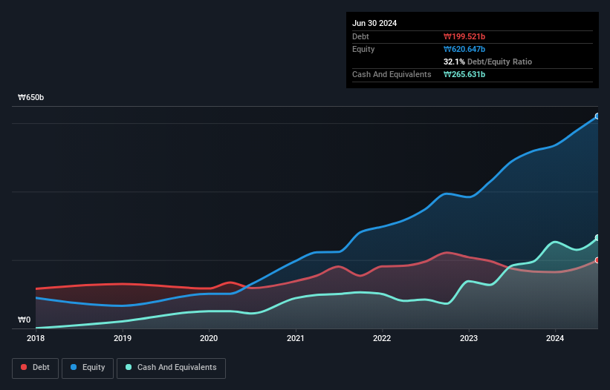Select the 2024 x-axis label

point(555,338)
